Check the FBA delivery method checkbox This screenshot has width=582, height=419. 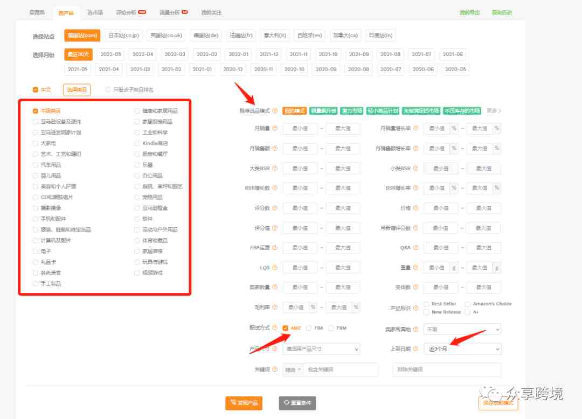(x=308, y=328)
